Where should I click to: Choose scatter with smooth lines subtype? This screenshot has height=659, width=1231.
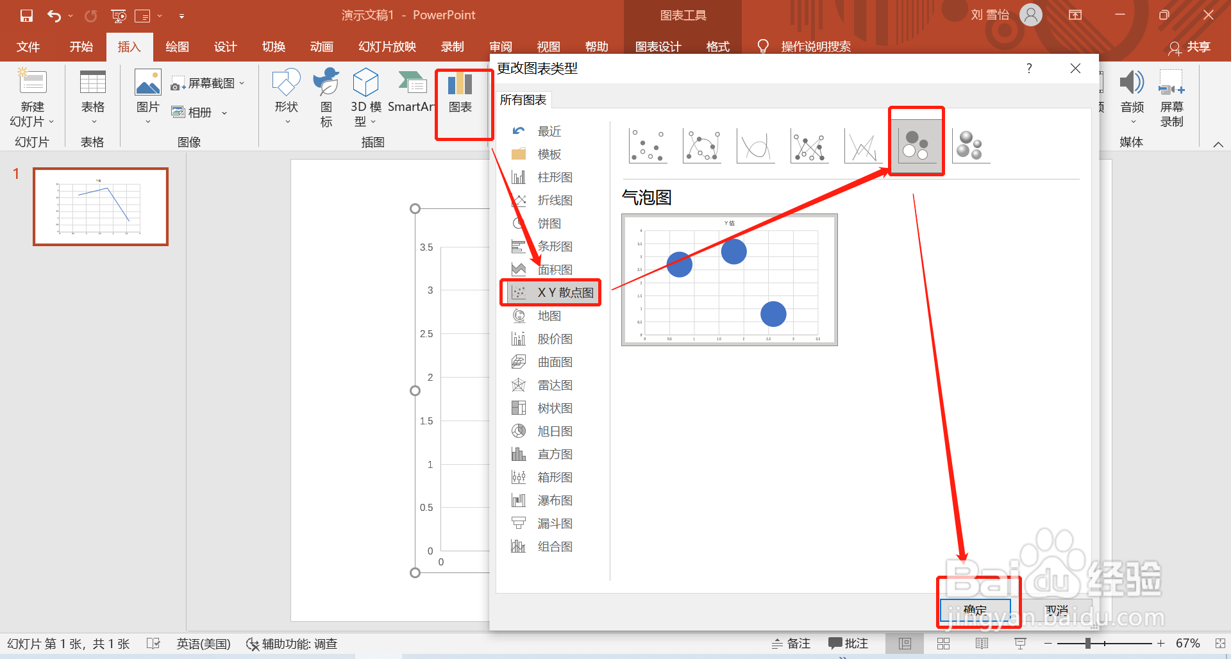coord(755,146)
